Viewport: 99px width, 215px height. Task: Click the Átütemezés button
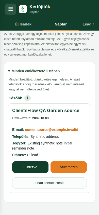click(x=69, y=167)
